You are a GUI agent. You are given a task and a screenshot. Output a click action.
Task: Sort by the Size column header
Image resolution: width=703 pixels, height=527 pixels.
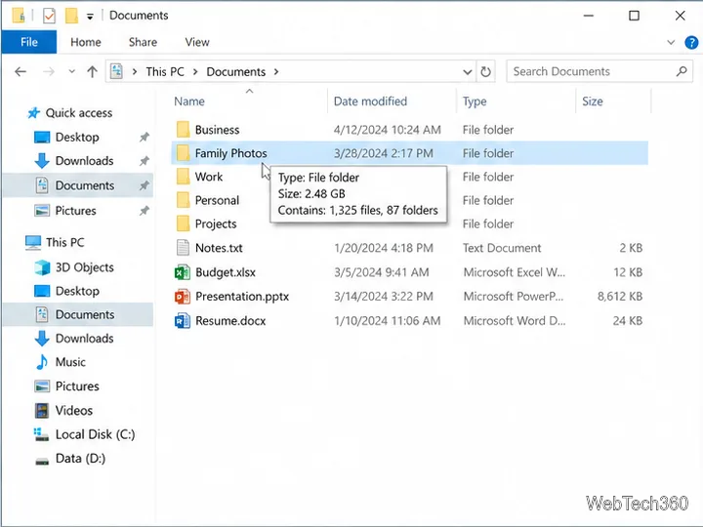(x=593, y=101)
